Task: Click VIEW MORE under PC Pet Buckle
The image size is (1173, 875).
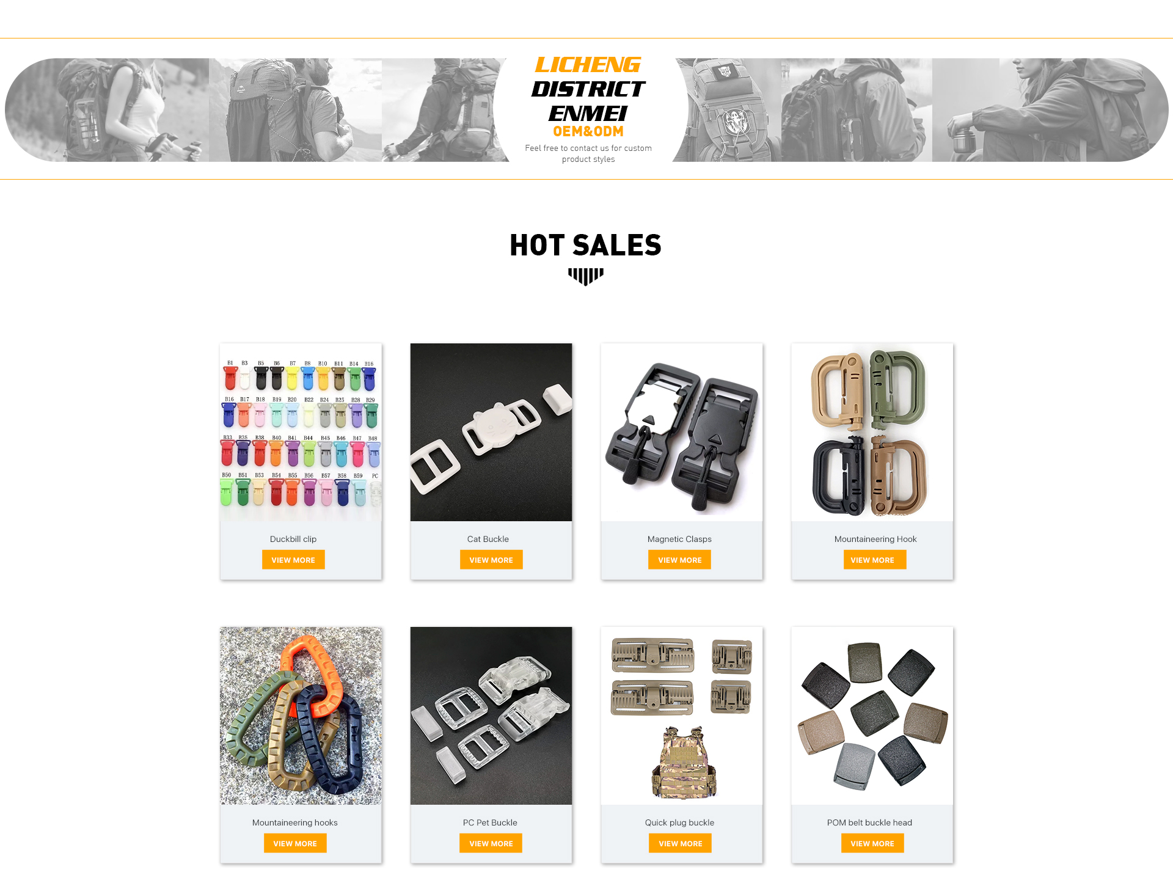Action: coord(491,843)
